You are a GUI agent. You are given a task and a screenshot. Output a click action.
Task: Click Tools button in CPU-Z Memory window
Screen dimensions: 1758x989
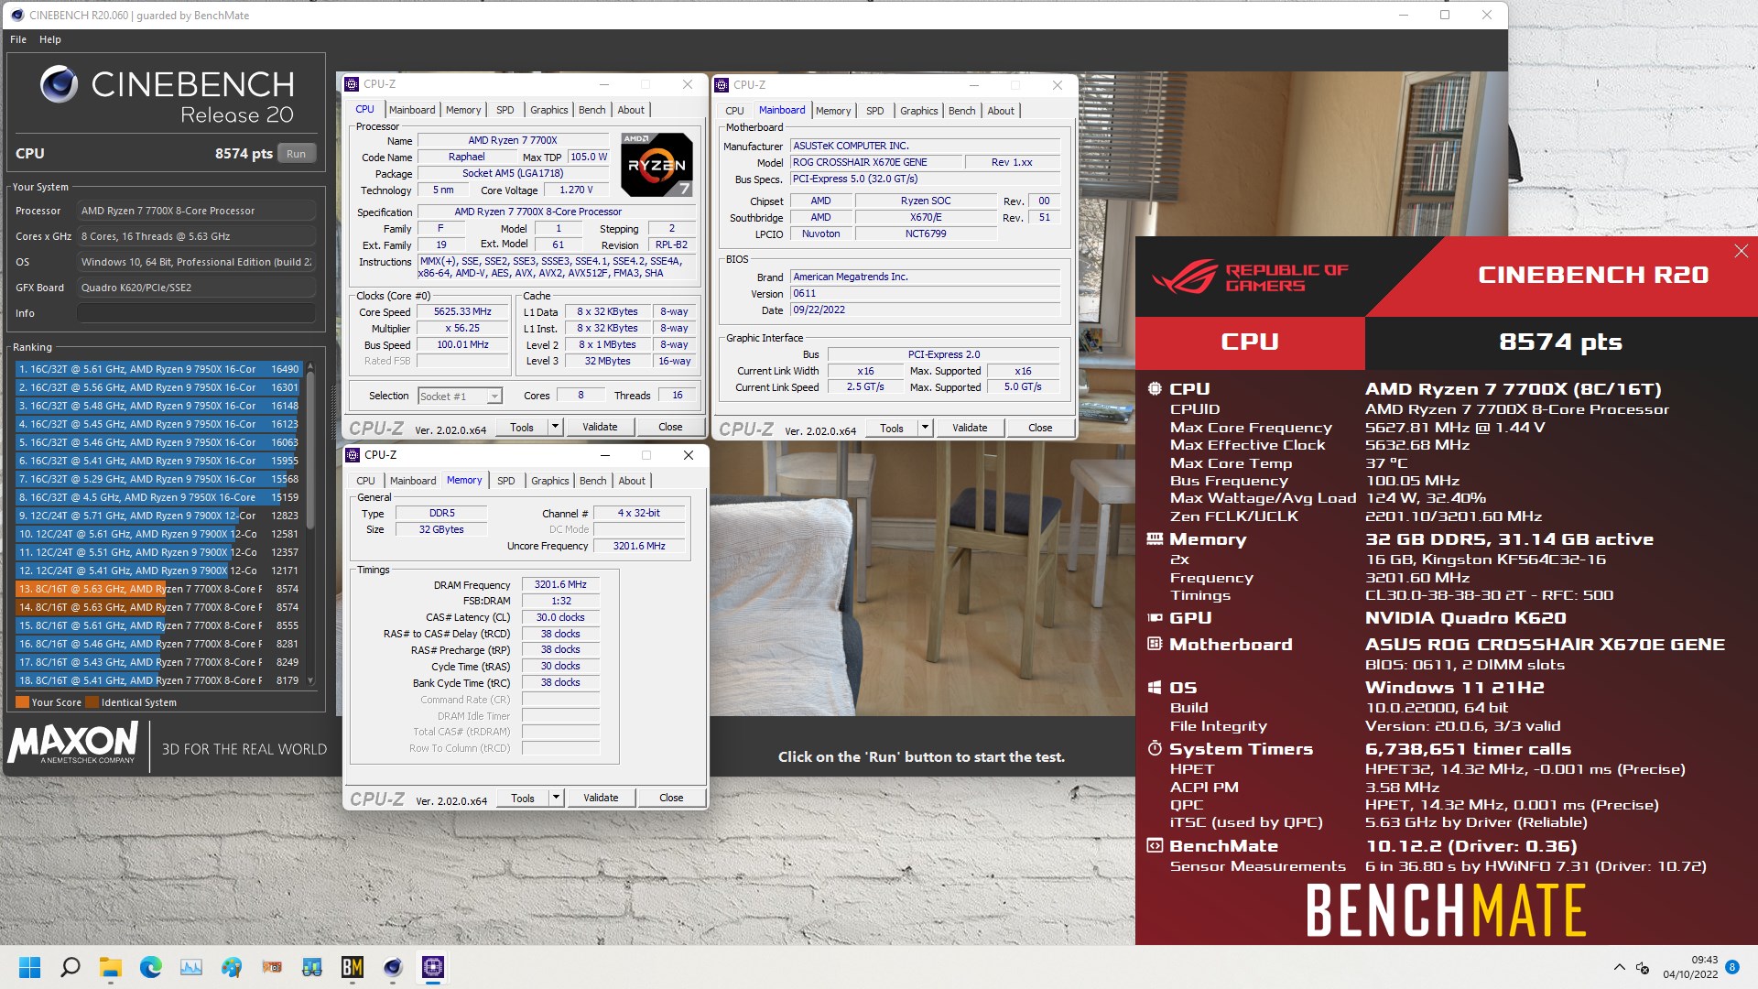[x=523, y=798]
